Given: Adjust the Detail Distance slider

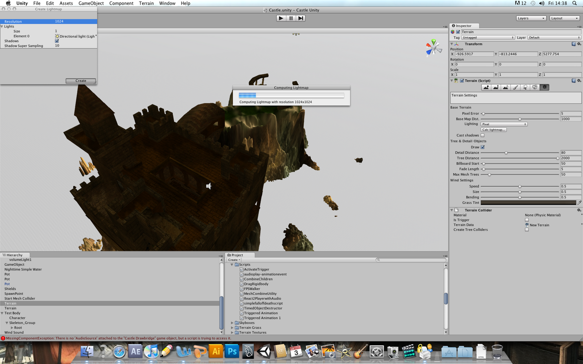Looking at the screenshot, I should tap(520, 153).
